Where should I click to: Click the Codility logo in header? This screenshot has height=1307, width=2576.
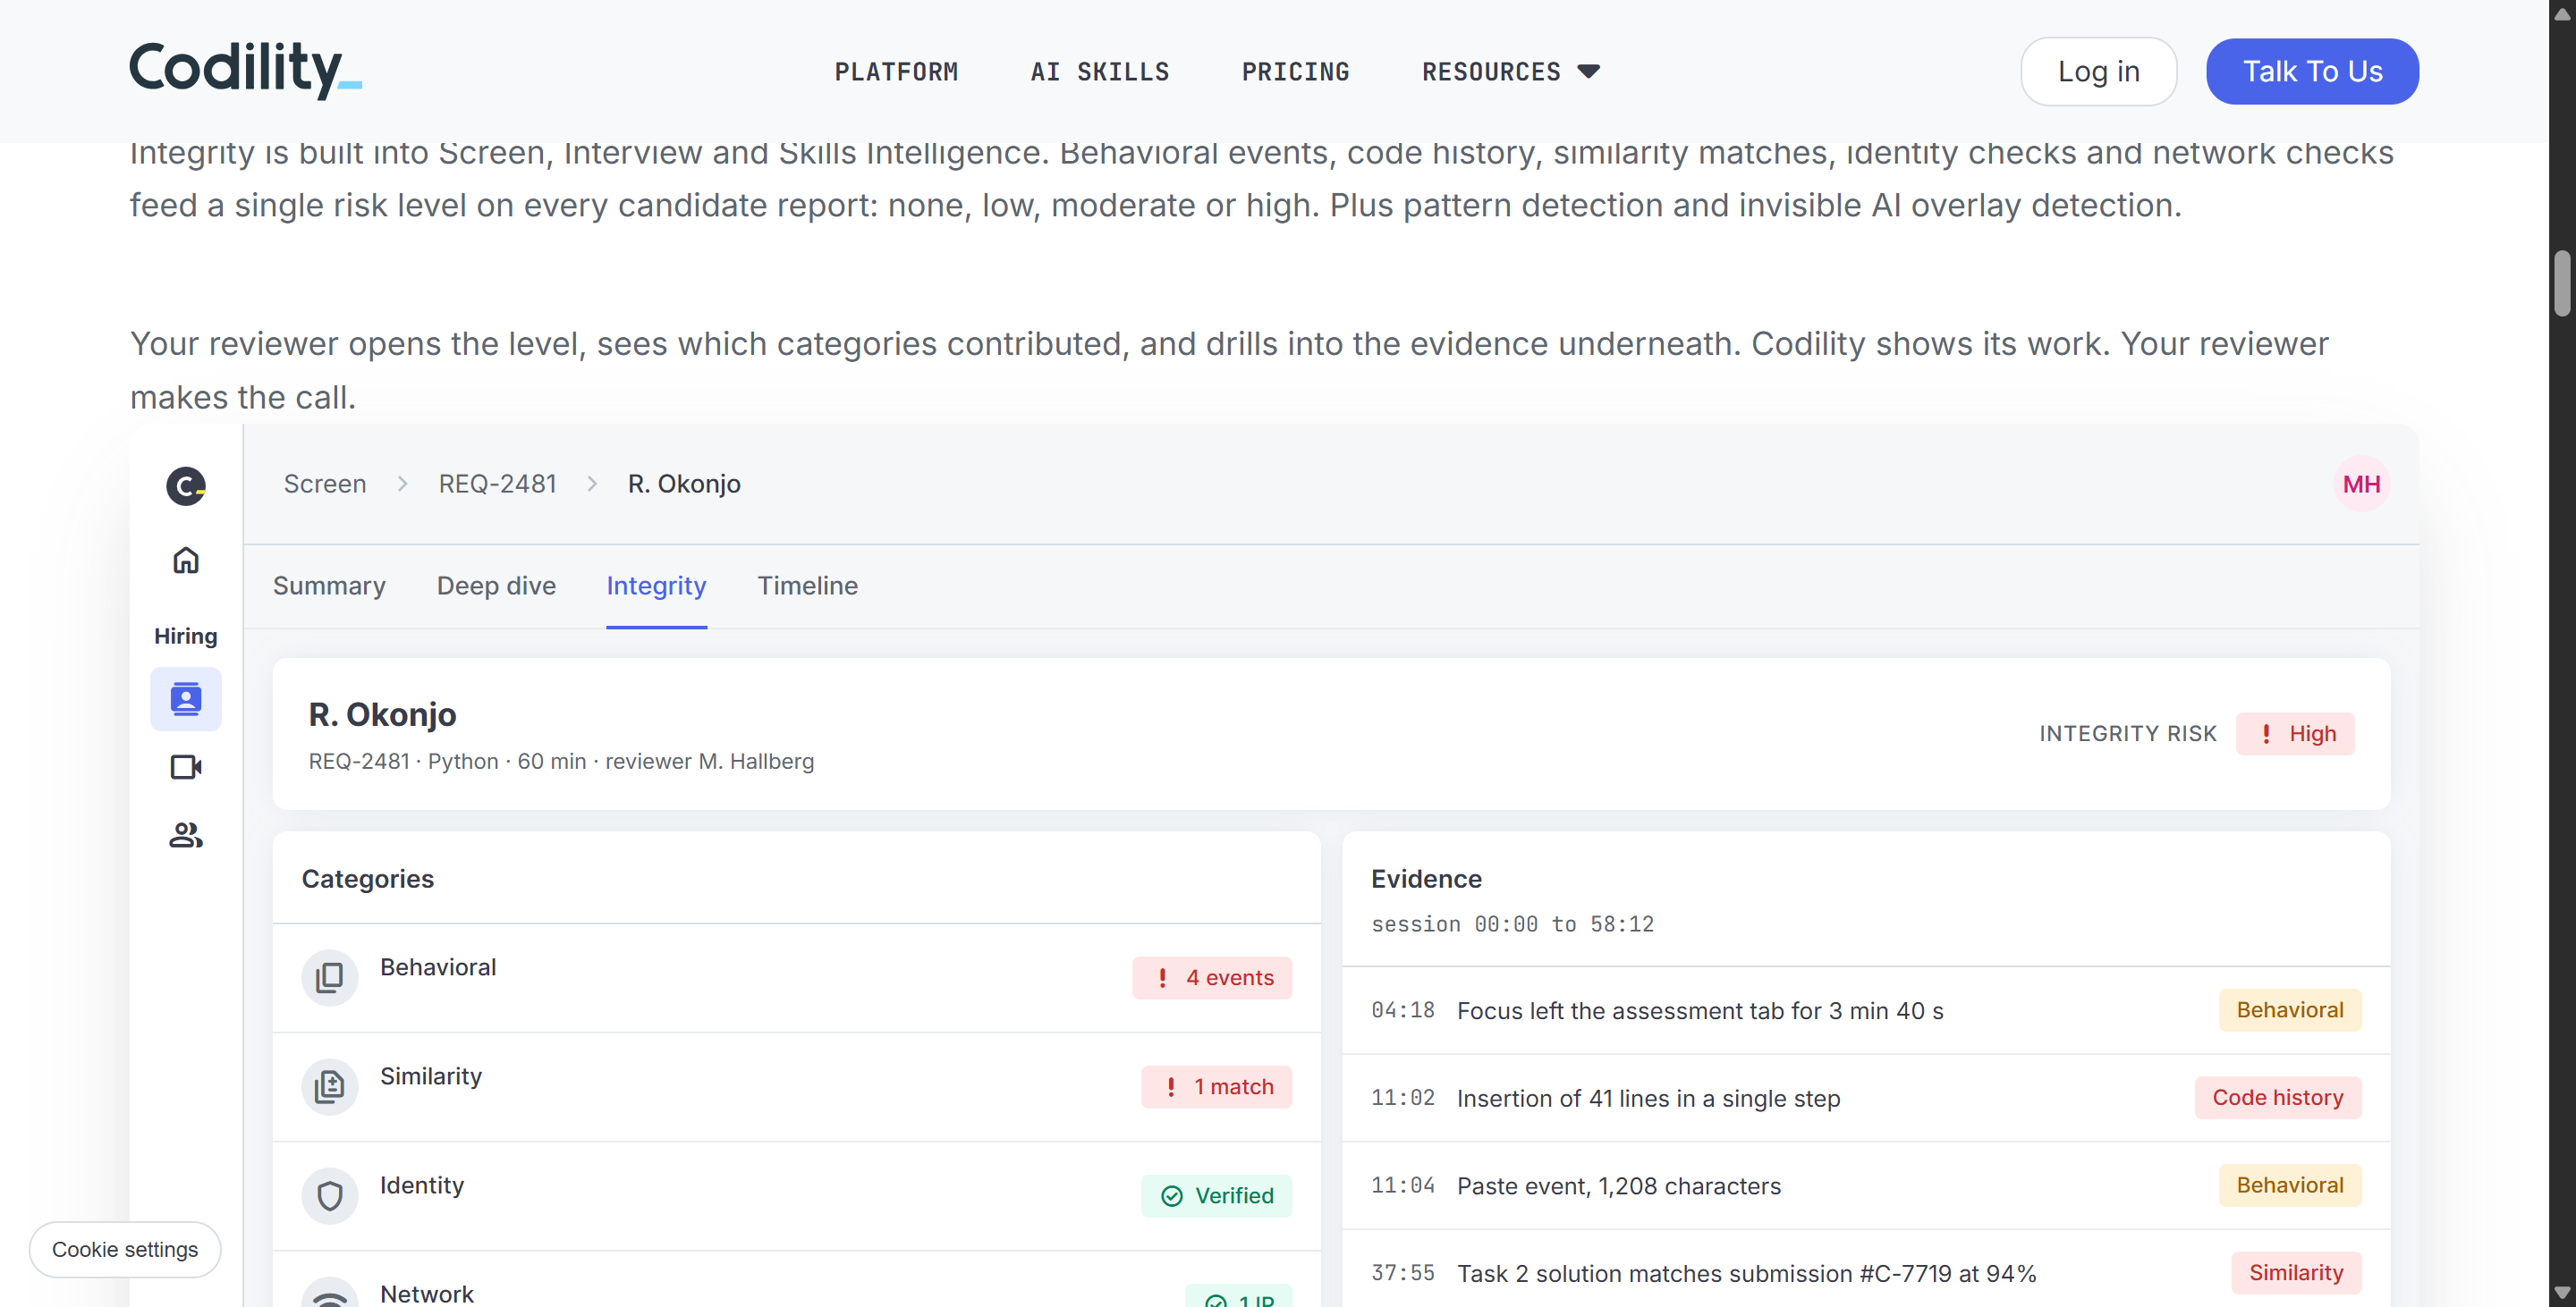pos(245,70)
